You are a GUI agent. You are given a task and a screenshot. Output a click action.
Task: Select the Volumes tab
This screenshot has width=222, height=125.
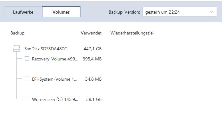click(x=61, y=12)
